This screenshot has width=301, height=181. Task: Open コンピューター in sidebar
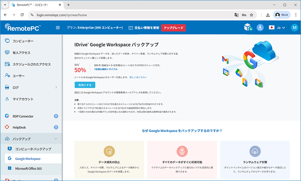pyautogui.click(x=23, y=41)
